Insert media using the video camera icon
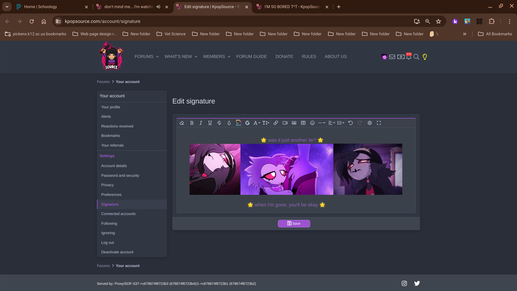This screenshot has height=291, width=517. coord(285,123)
